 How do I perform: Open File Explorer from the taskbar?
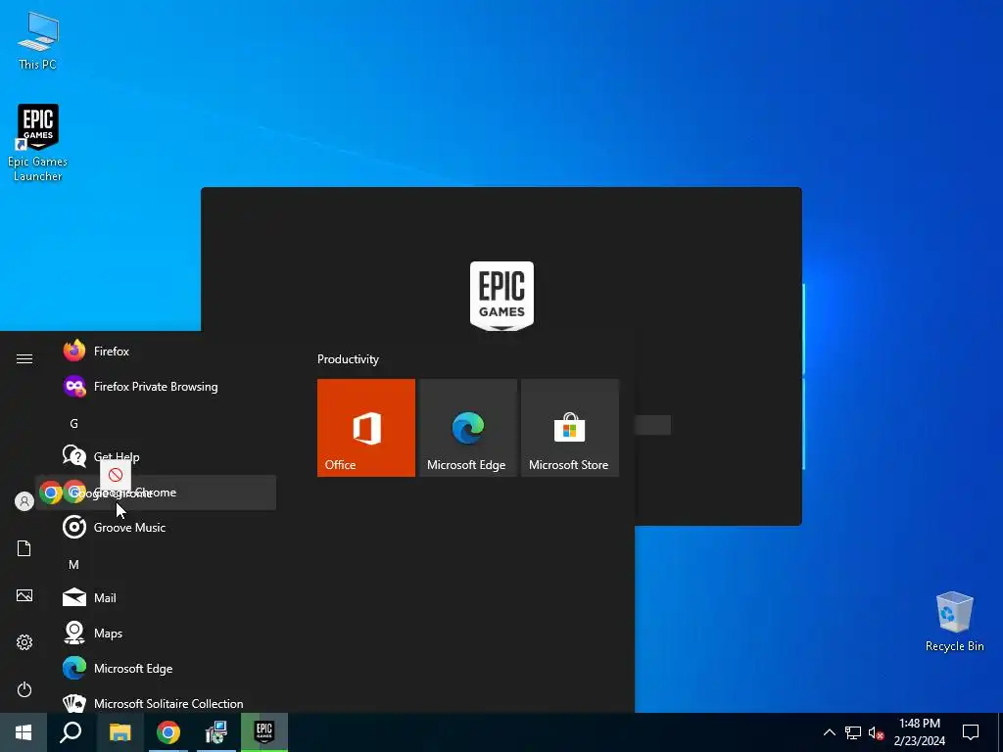[x=119, y=732]
